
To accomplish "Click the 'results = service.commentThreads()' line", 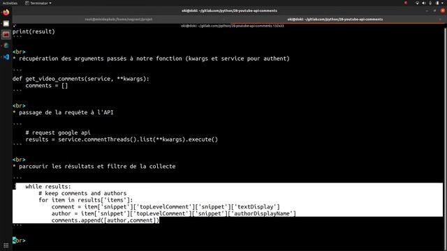I will coord(122,139).
